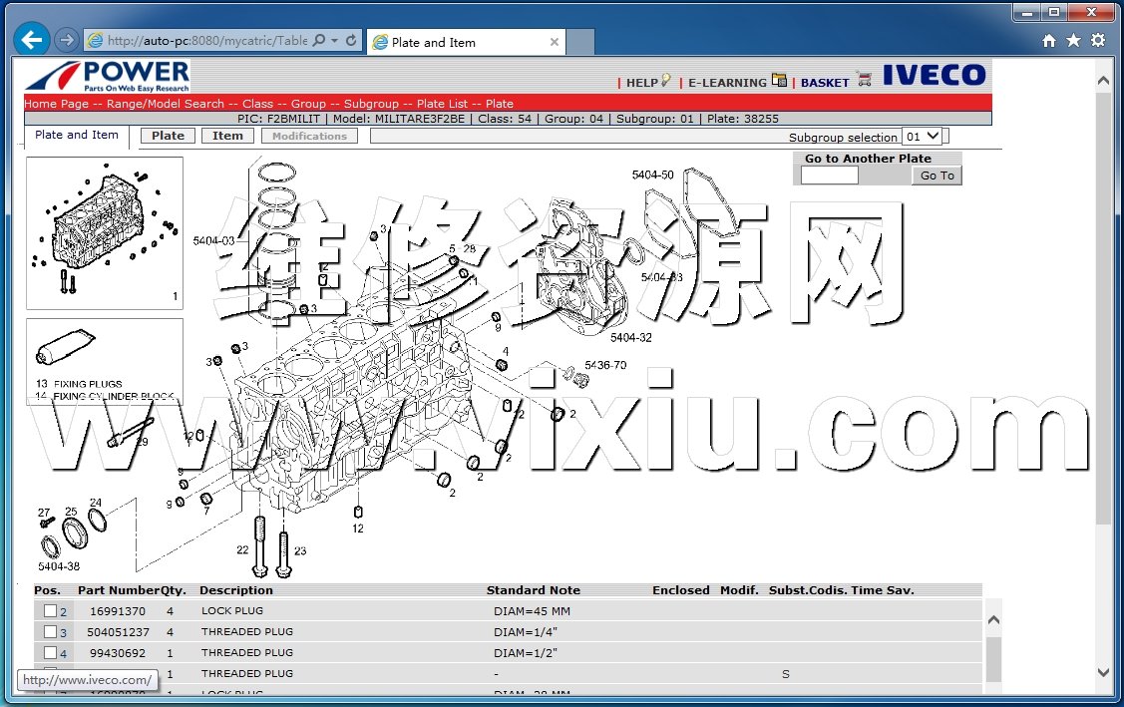The width and height of the screenshot is (1124, 707).
Task: Click the browser Back arrow button
Action: 32,40
